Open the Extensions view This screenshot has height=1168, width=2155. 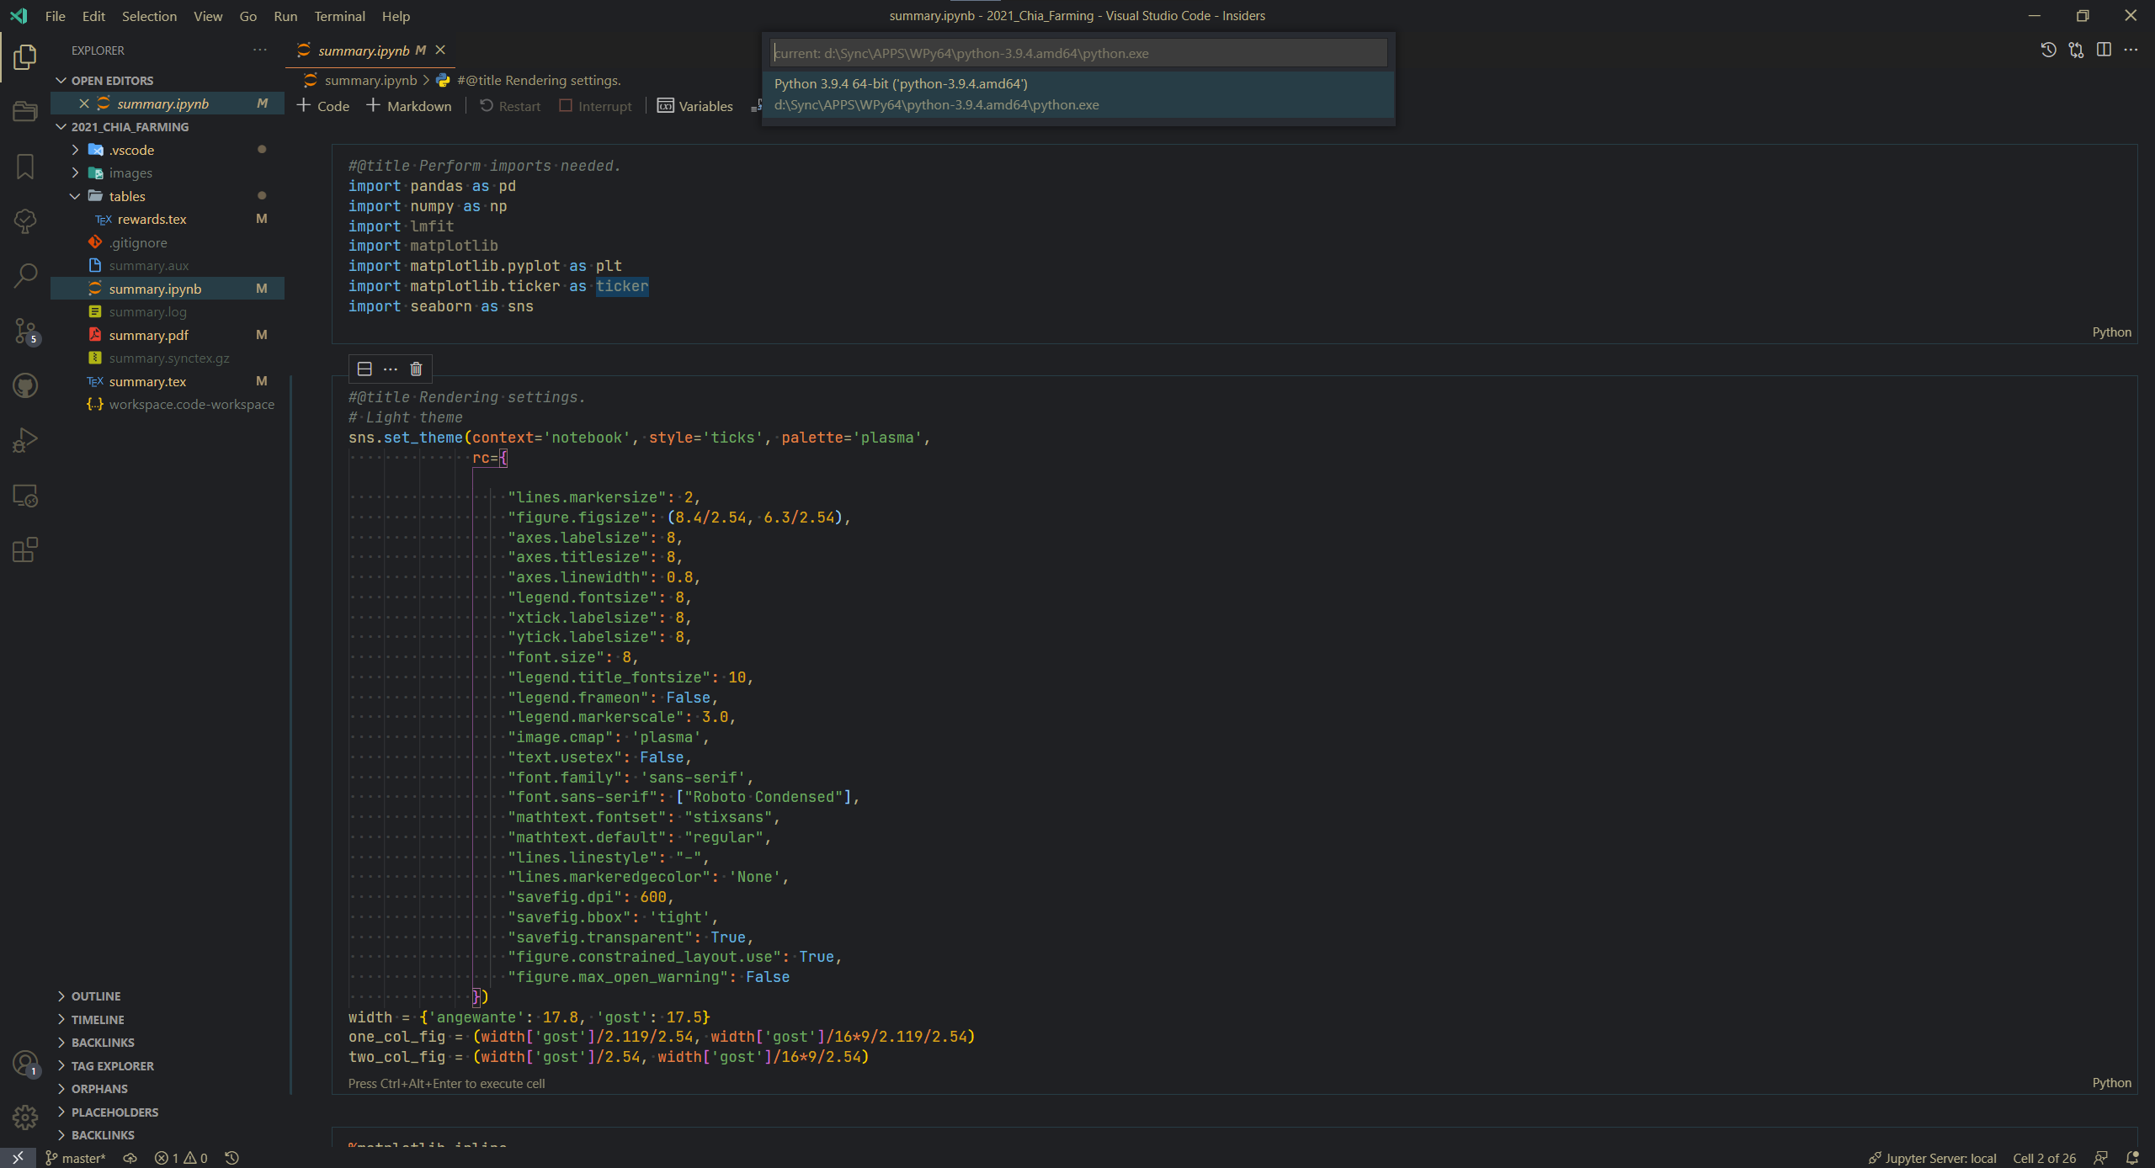25,549
